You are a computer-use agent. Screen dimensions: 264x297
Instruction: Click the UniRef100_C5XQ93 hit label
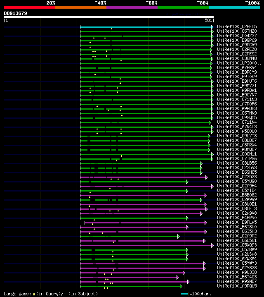237,245
